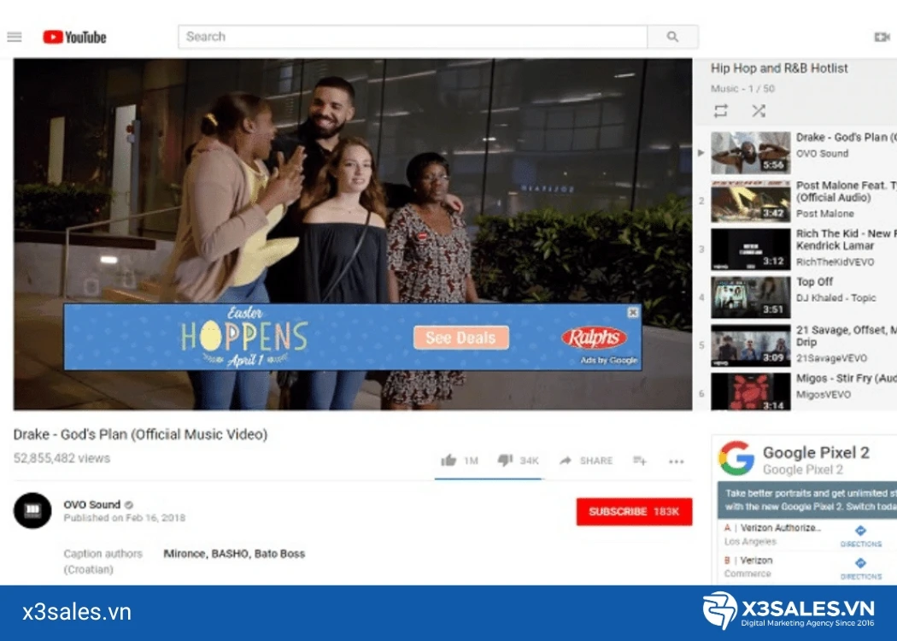Play Top Off playlist thumbnail
The height and width of the screenshot is (641, 897).
point(751,297)
